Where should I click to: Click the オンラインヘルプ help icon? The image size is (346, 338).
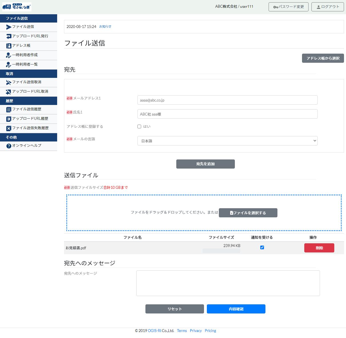pos(9,146)
